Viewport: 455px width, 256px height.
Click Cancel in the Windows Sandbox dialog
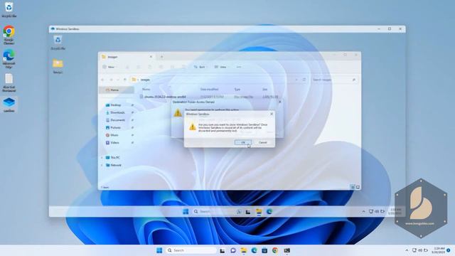pyautogui.click(x=262, y=142)
